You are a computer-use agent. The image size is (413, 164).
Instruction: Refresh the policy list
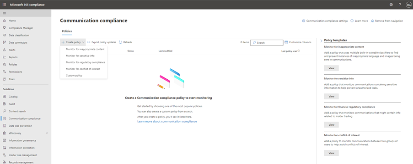[125, 42]
